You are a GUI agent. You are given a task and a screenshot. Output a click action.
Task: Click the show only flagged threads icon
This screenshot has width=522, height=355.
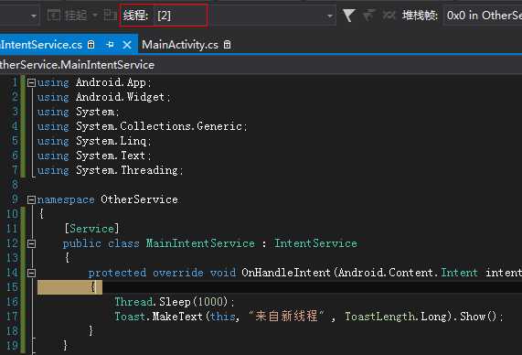coord(368,16)
